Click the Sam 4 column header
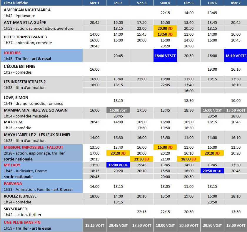The height and width of the screenshot is (232, 247). click(165, 3)
